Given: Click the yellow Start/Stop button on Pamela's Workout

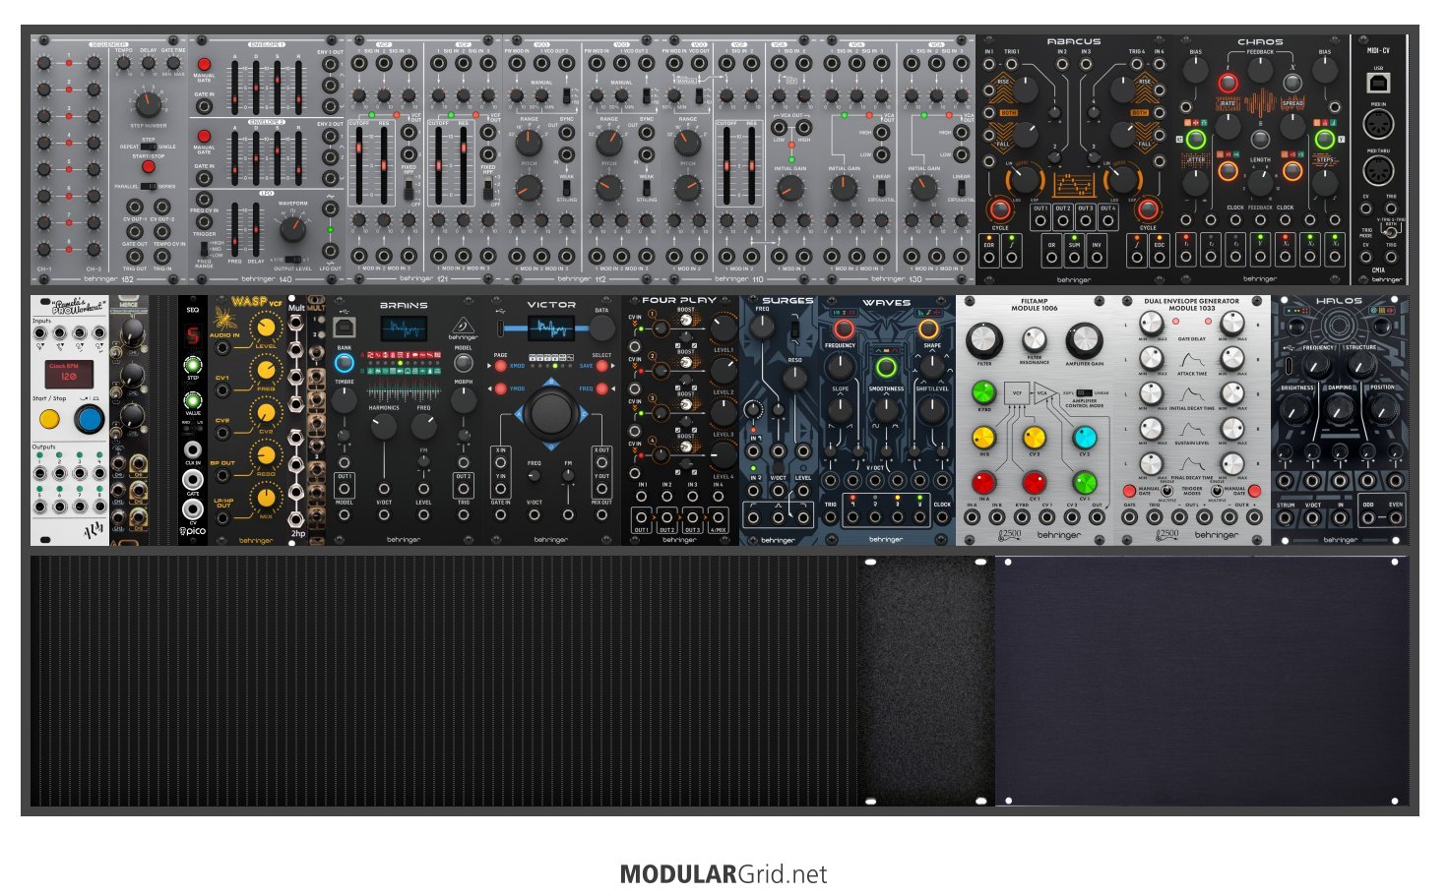Looking at the screenshot, I should (x=49, y=420).
